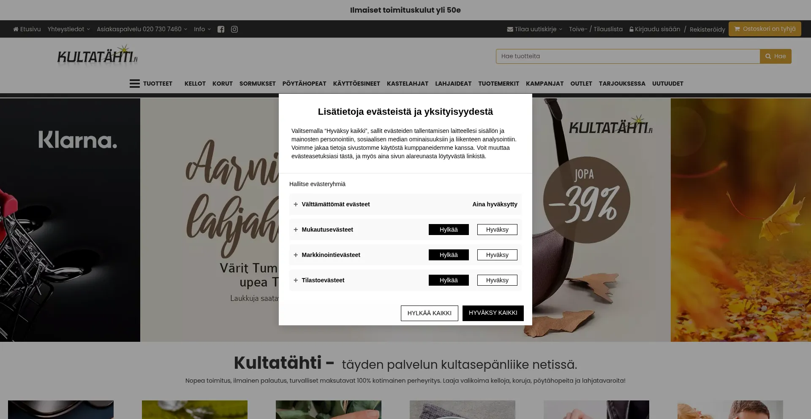811x419 pixels.
Task: Open the shopping cart via Ostoskori icon
Action: pyautogui.click(x=737, y=29)
